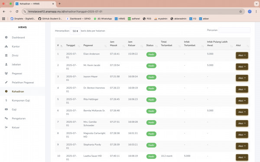Click the Divisi building icon
This screenshot has height=162, width=260.
tap(6, 55)
